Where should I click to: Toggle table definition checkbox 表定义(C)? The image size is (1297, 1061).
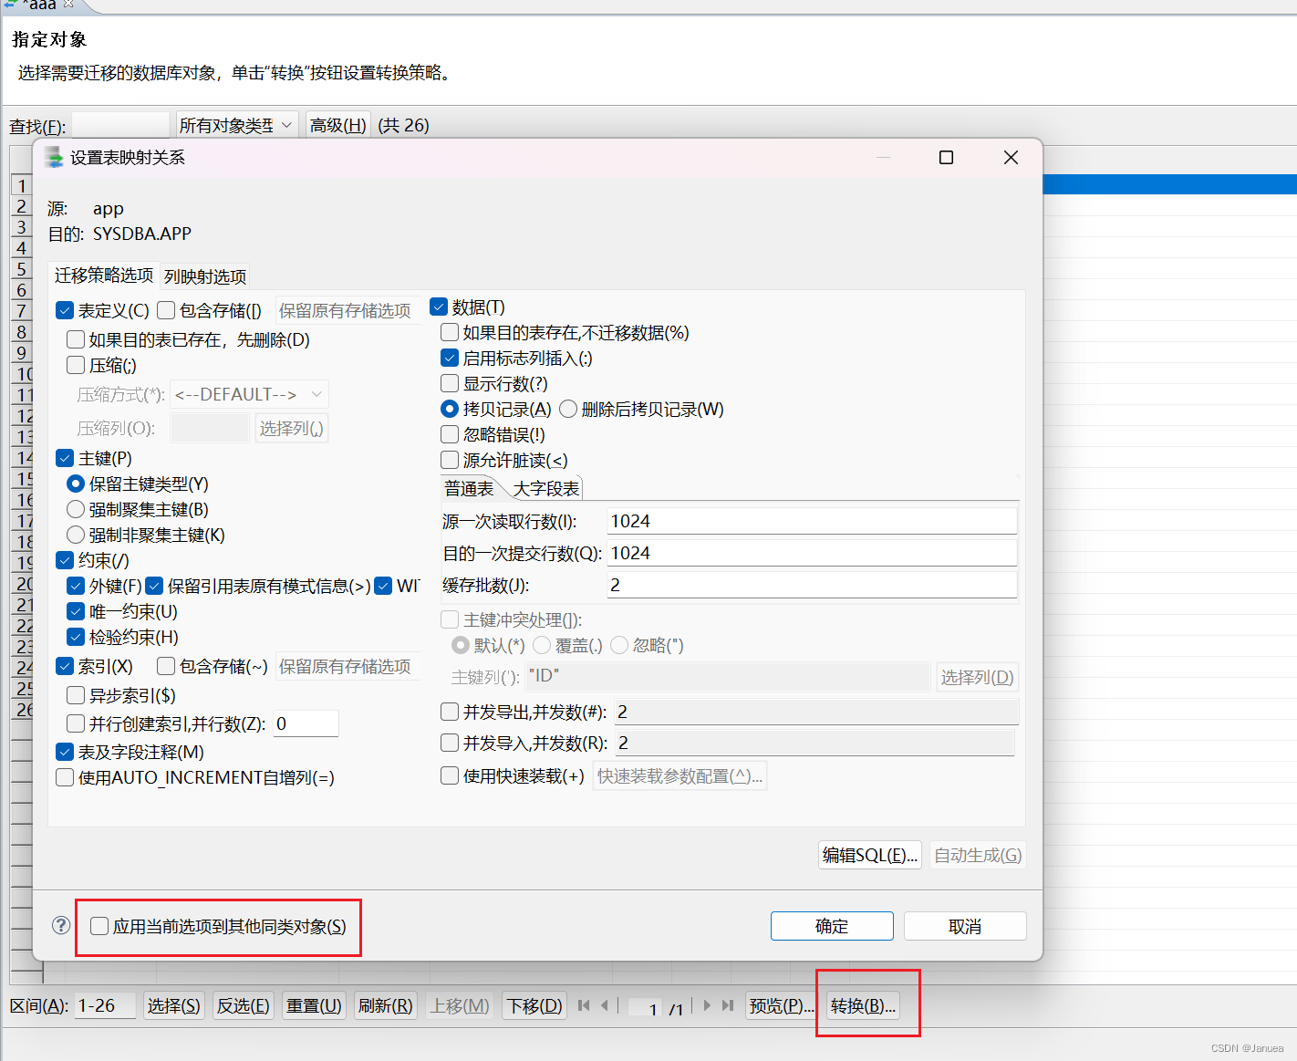tap(65, 310)
